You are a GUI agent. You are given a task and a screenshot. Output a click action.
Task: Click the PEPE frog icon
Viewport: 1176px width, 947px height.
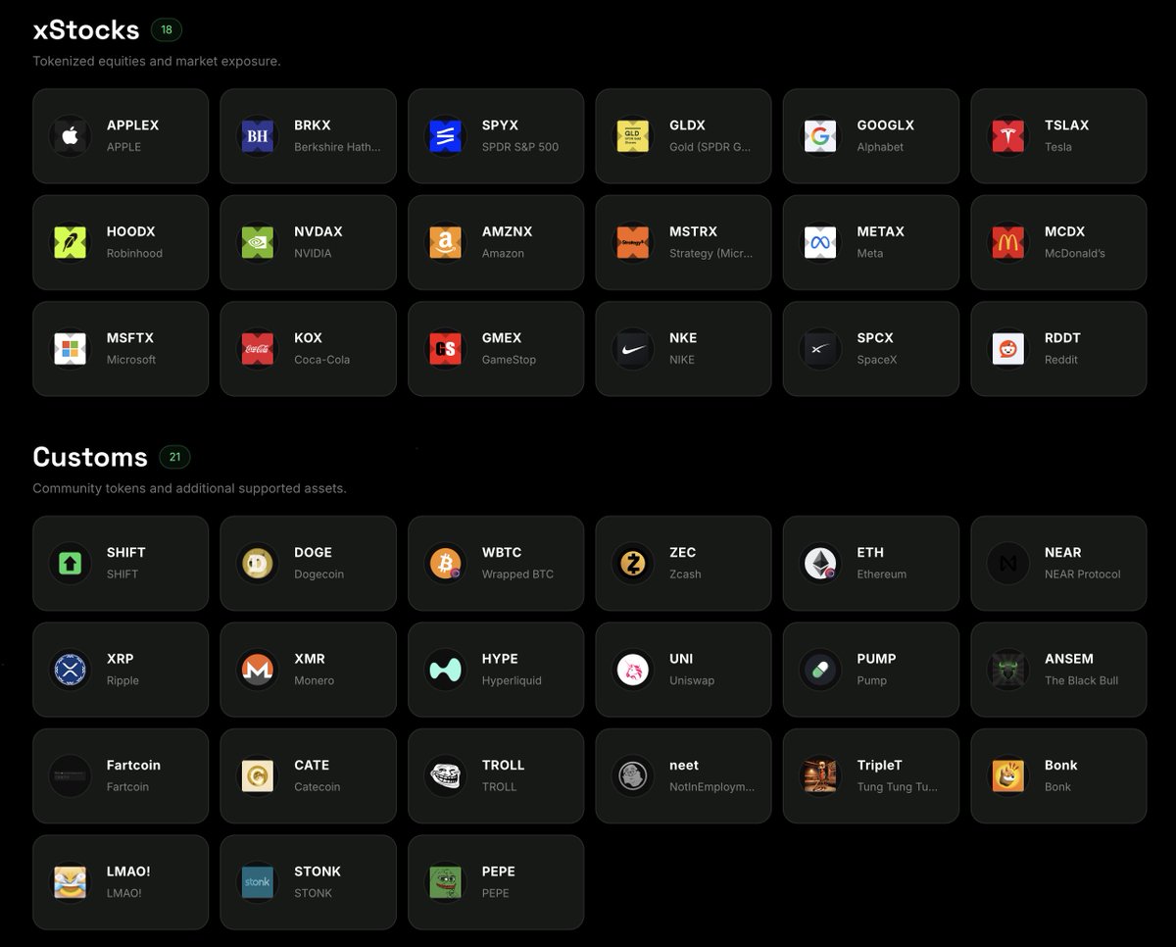445,882
